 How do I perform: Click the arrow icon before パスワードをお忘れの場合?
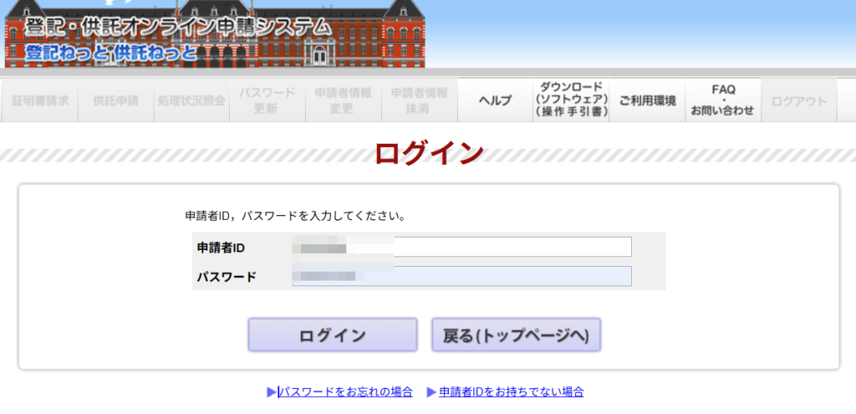pyautogui.click(x=271, y=391)
